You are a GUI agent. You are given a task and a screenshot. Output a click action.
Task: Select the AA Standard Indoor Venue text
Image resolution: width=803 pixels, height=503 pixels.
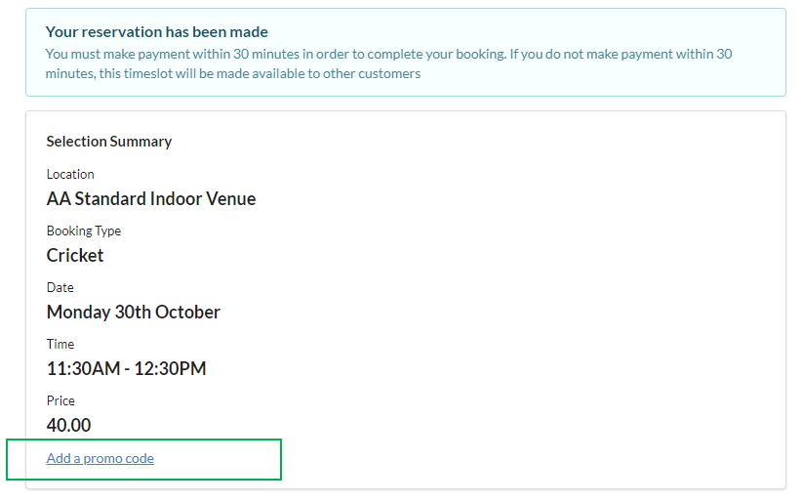click(150, 199)
